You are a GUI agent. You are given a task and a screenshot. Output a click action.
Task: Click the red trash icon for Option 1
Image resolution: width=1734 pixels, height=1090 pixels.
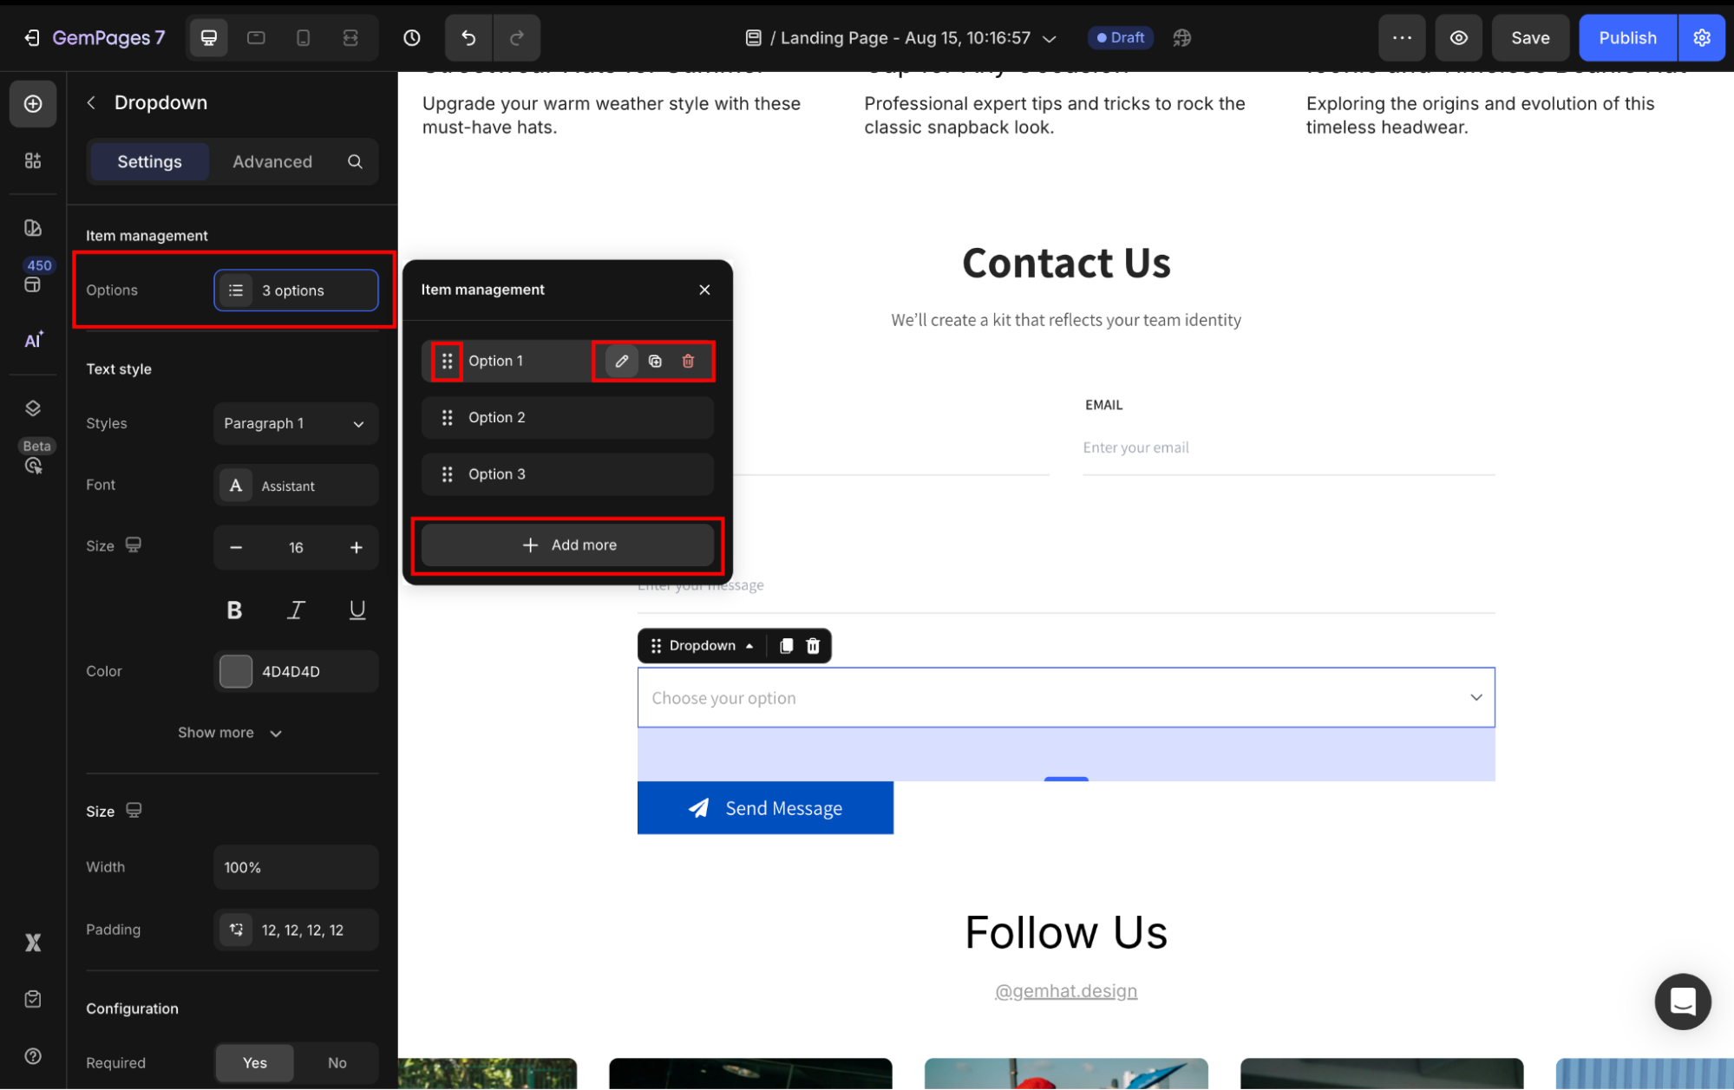pyautogui.click(x=688, y=361)
